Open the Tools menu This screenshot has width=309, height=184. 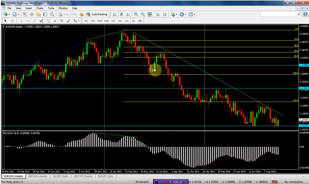pos(51,8)
